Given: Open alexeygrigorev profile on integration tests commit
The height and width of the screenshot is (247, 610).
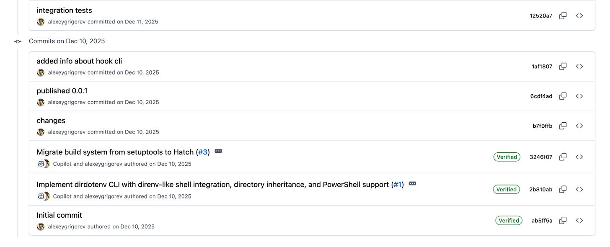Looking at the screenshot, I should [67, 22].
